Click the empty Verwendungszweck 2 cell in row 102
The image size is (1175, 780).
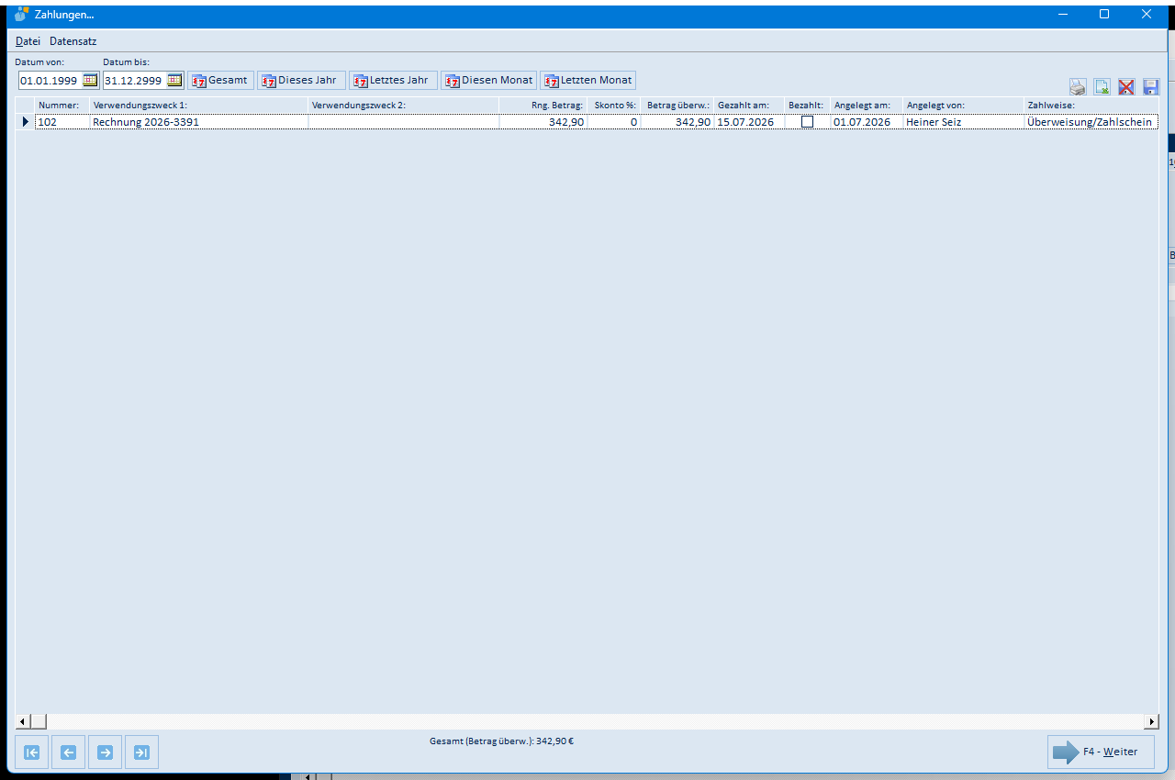404,121
